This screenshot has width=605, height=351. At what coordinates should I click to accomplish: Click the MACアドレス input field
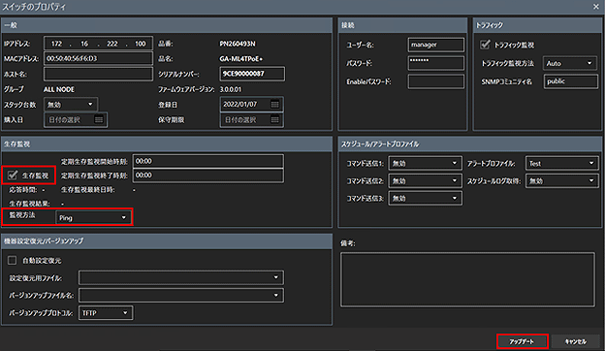98,58
